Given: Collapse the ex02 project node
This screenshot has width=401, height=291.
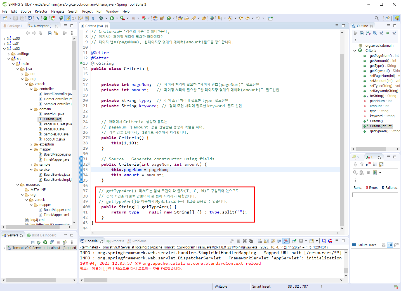Looking at the screenshot, I should (x=4, y=49).
